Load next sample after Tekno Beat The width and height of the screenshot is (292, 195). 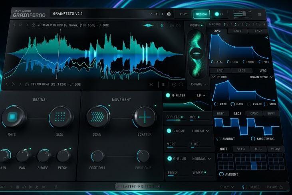[20, 84]
